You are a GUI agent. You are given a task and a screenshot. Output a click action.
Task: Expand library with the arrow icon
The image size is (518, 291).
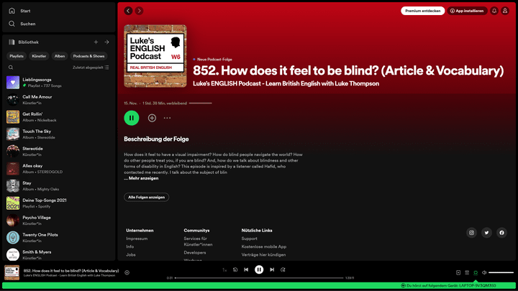106,42
